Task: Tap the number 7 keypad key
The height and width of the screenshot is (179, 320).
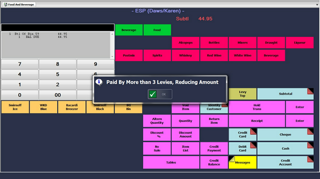Action: 19,64
